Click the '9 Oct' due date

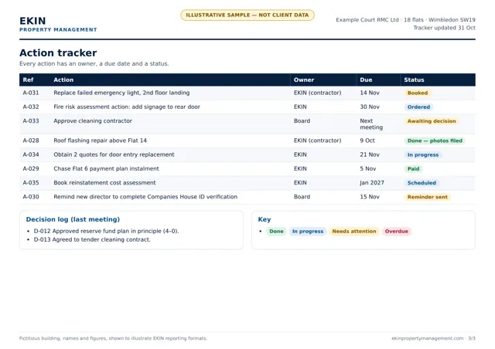[x=367, y=141]
